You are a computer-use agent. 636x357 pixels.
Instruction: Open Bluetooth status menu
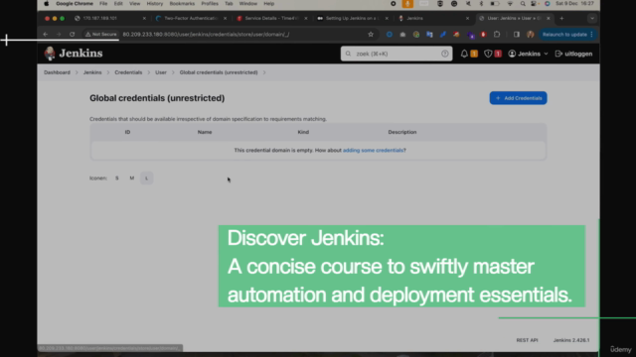[x=481, y=4]
